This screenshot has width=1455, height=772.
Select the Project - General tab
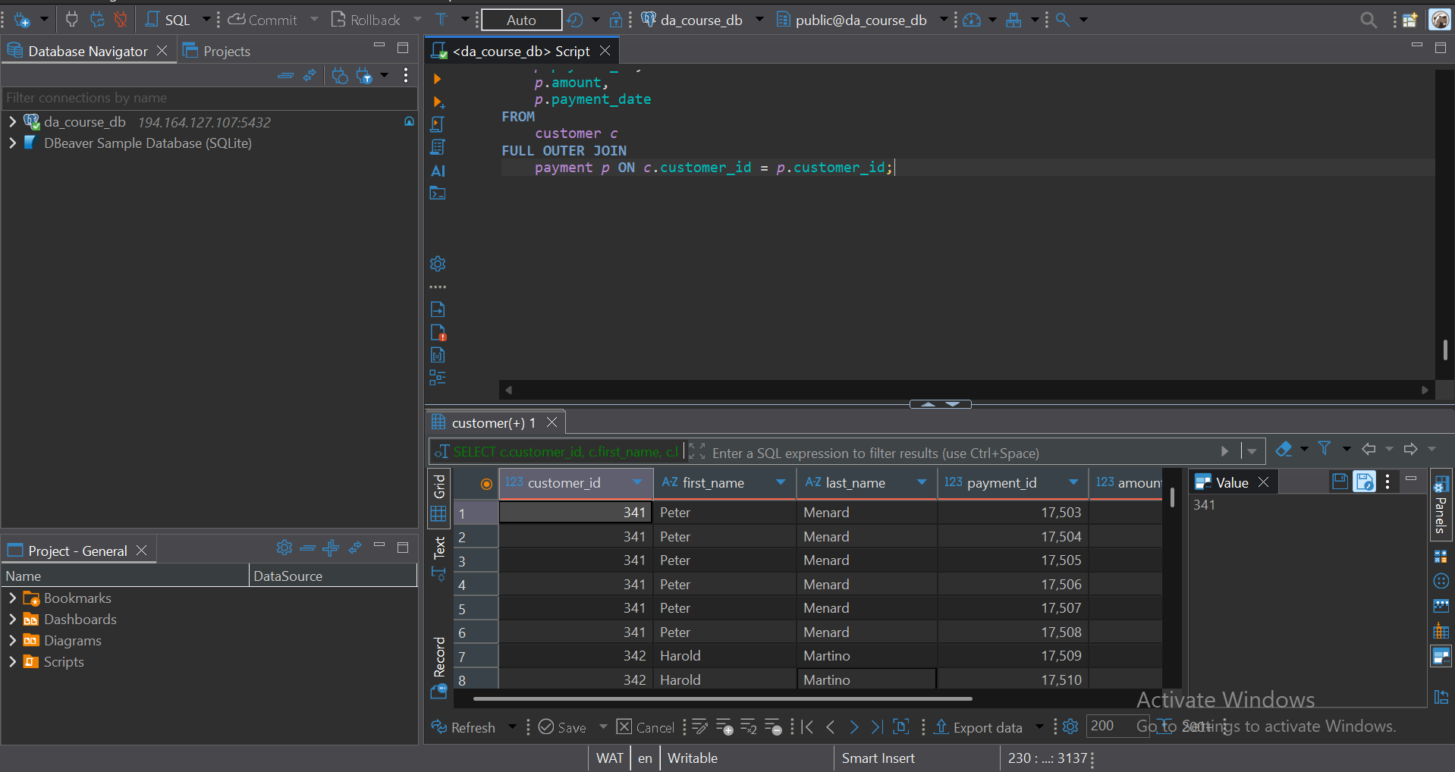point(77,551)
